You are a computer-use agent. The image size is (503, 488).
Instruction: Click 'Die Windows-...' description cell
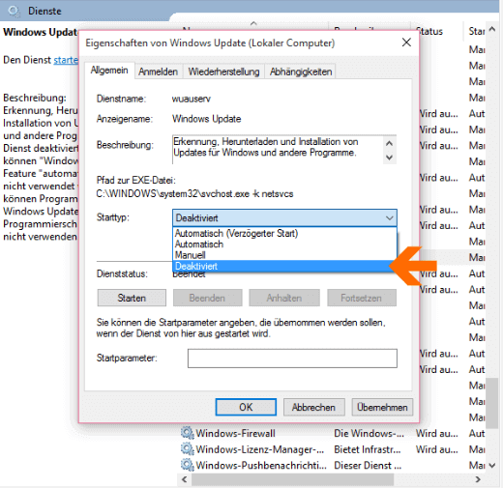point(369,433)
